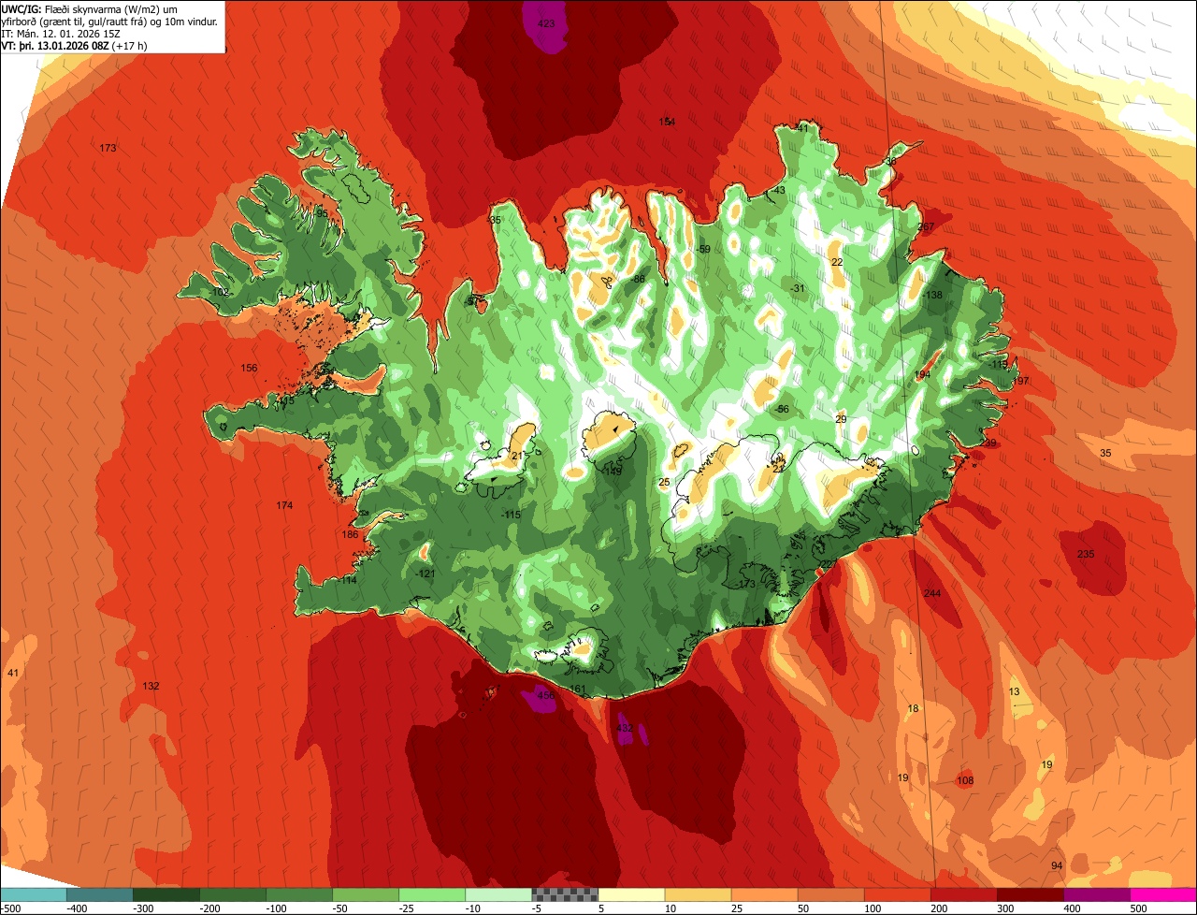Viewport: 1197px width, 915px height.
Task: Click the '132' value in southwest sea
Action: [x=151, y=686]
